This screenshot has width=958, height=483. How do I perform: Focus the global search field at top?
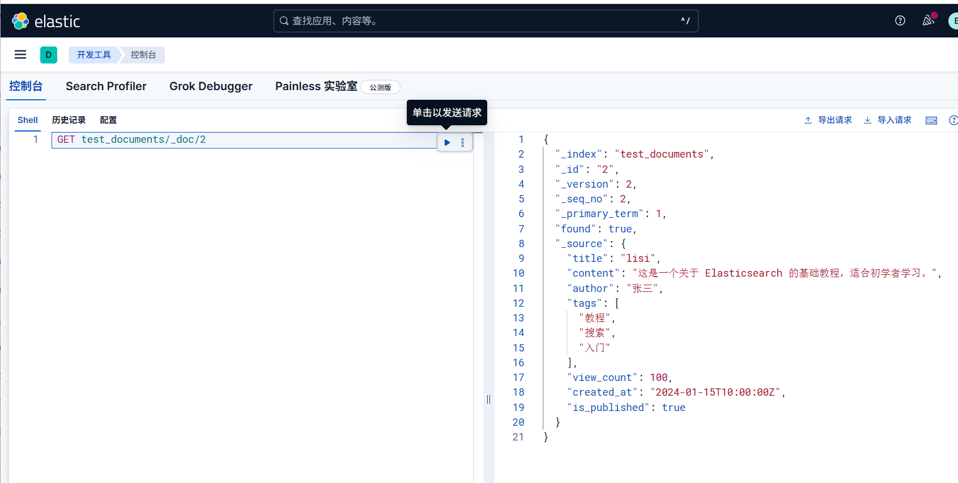pos(486,21)
